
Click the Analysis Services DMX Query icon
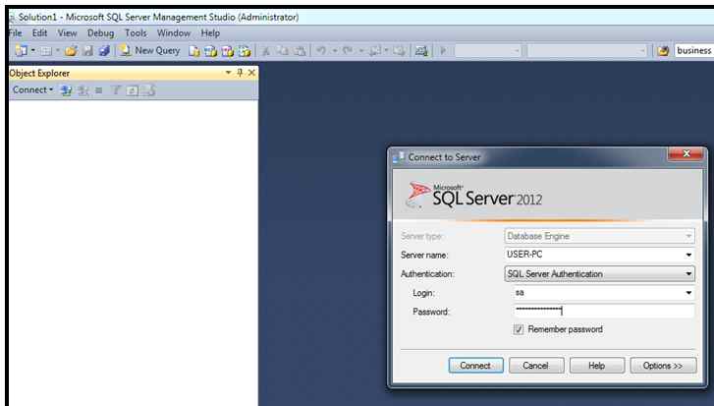pyautogui.click(x=227, y=51)
